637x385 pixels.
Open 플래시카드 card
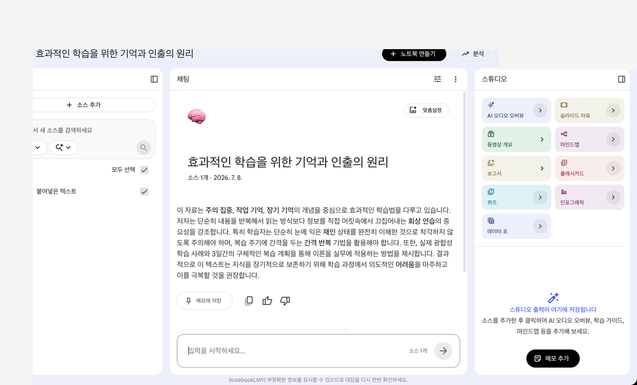[589, 168]
